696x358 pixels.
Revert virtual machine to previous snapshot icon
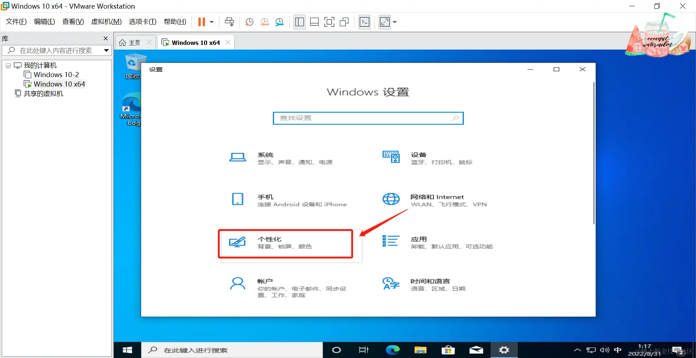[x=264, y=22]
